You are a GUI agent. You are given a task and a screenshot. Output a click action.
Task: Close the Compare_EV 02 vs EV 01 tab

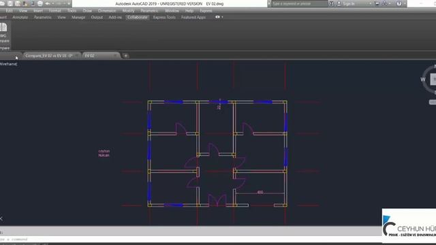point(77,56)
